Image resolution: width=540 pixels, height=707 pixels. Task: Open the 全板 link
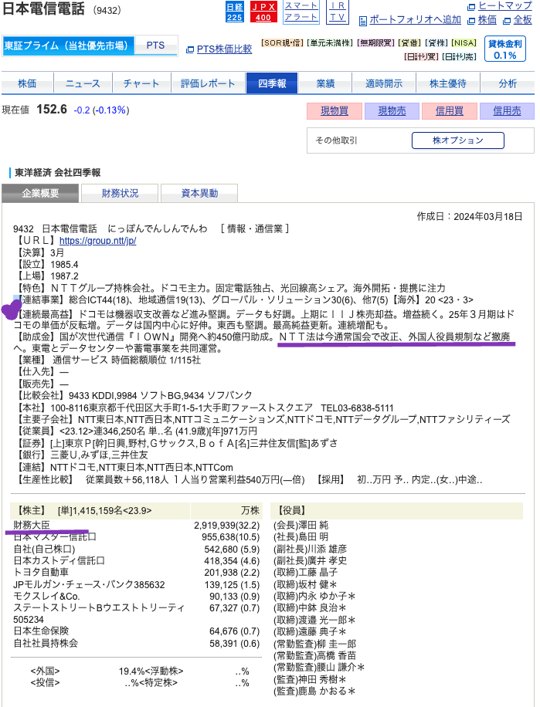(523, 20)
